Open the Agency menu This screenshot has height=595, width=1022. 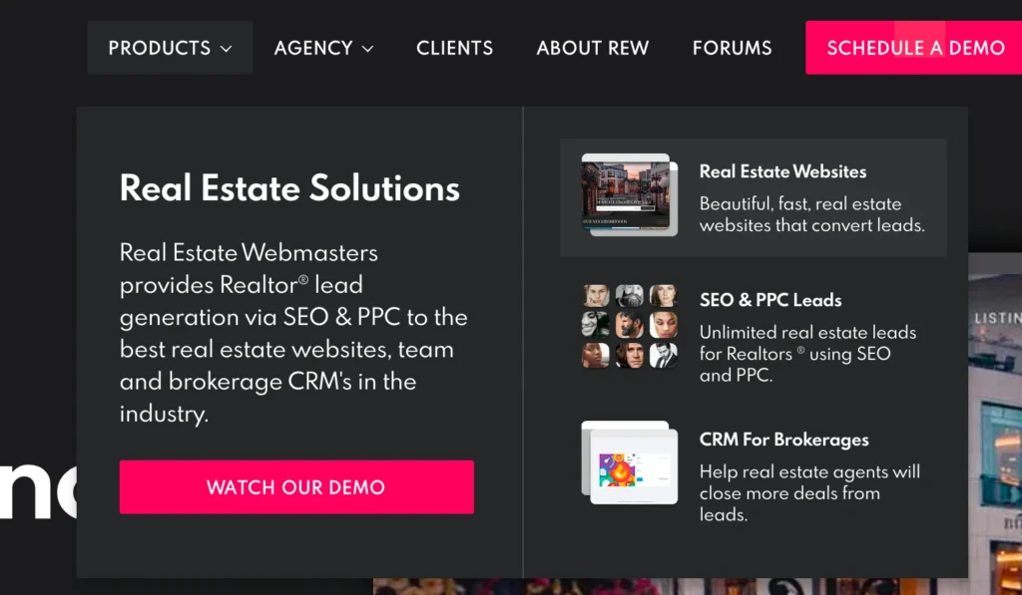[x=324, y=48]
